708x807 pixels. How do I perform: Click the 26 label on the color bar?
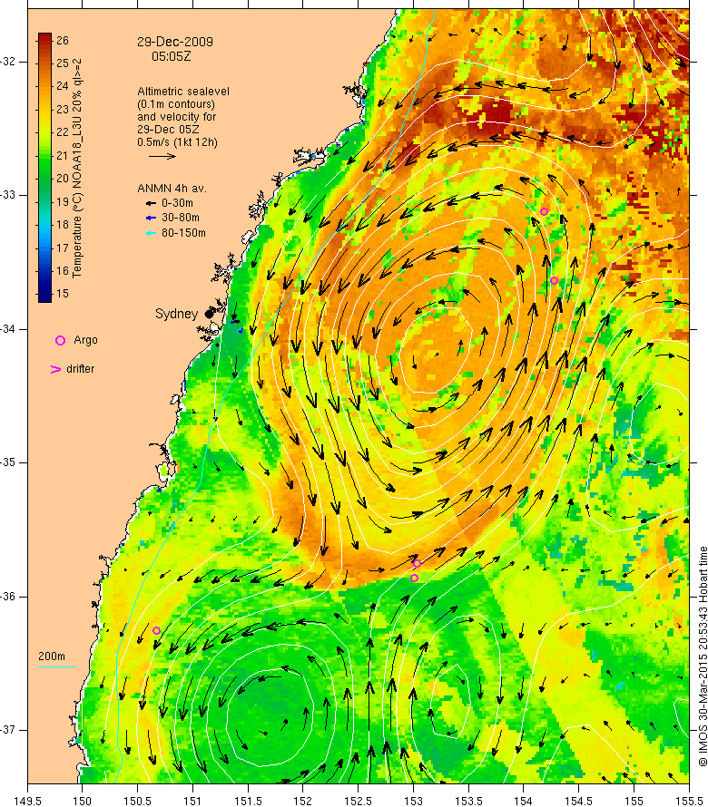[63, 41]
